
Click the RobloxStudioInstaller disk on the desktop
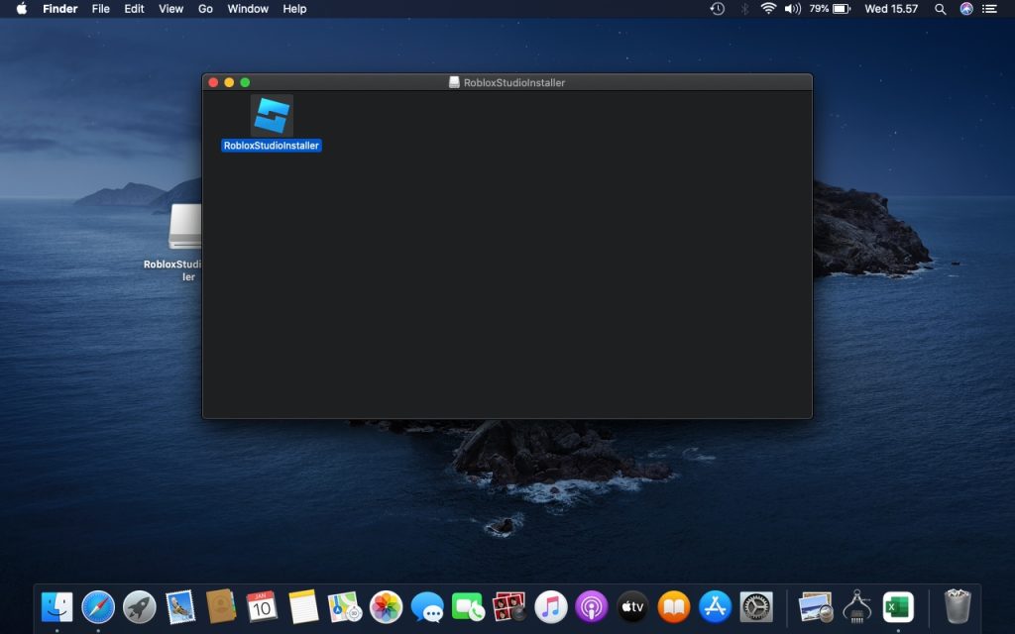tap(185, 227)
